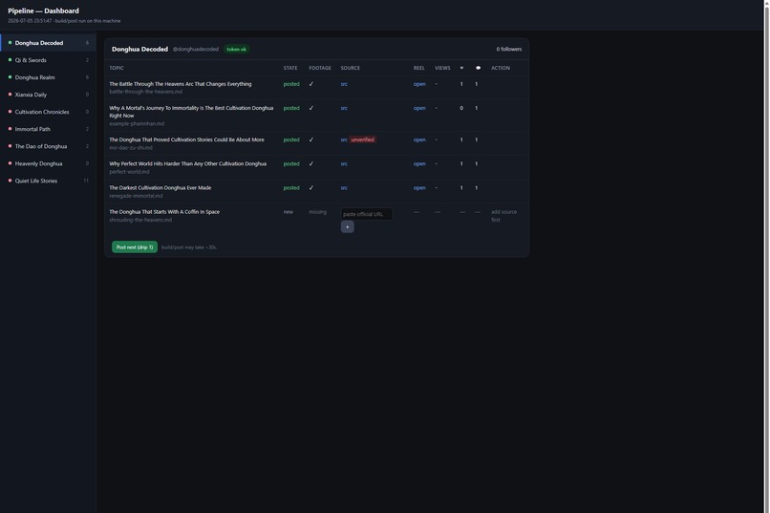Click the REEL column header

(x=418, y=68)
